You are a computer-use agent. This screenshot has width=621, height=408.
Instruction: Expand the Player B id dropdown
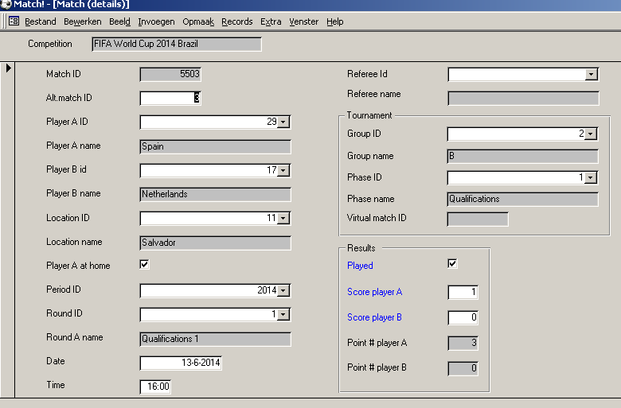(283, 170)
